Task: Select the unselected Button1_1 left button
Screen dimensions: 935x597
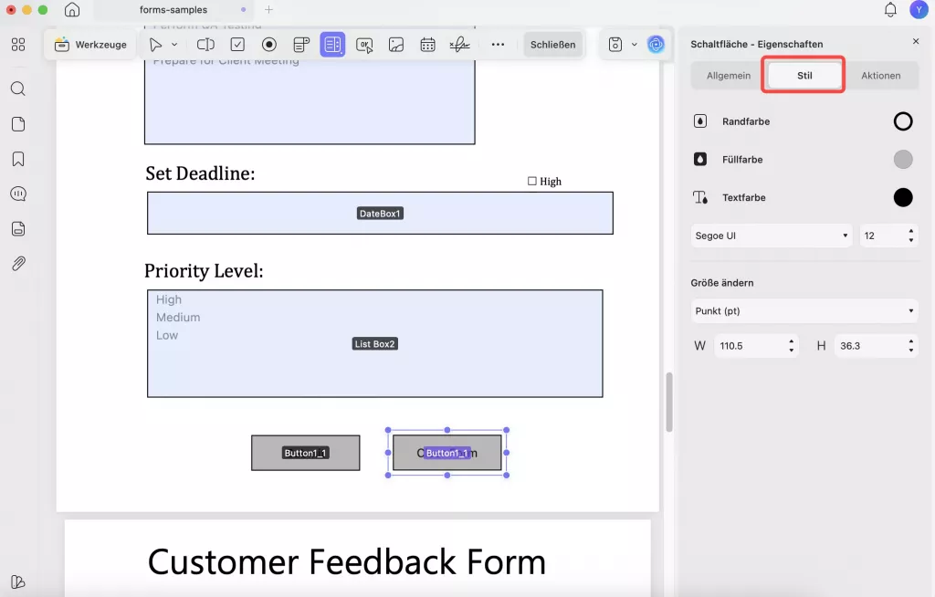Action: 305,453
